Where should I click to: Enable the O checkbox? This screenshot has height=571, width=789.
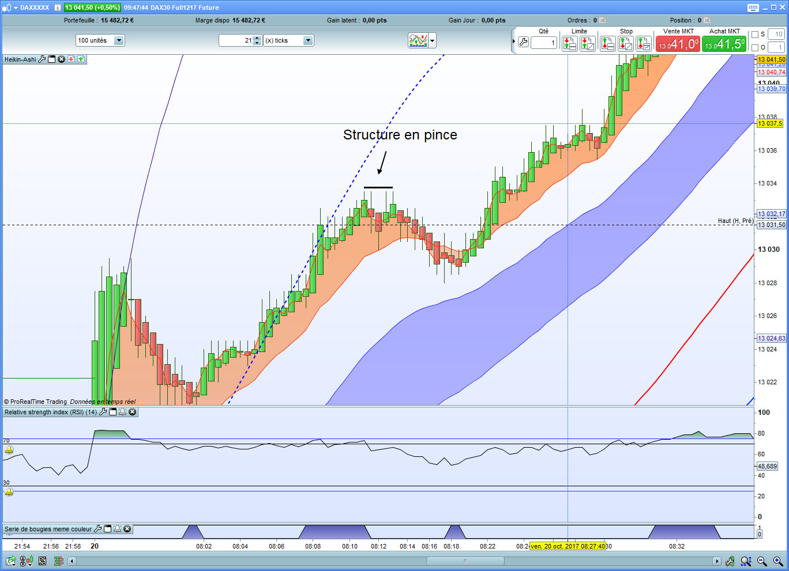point(755,47)
